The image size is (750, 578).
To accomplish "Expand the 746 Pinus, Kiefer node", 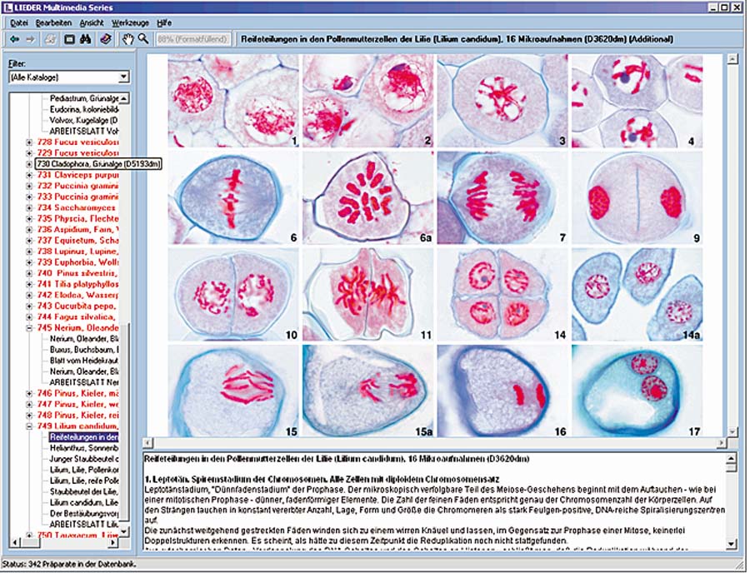I will (x=30, y=392).
